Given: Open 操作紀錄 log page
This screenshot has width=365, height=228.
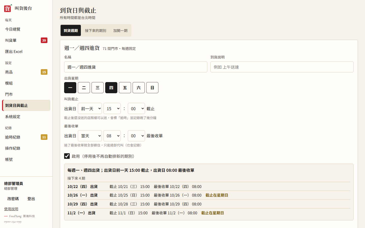Looking at the screenshot, I should tap(26, 148).
